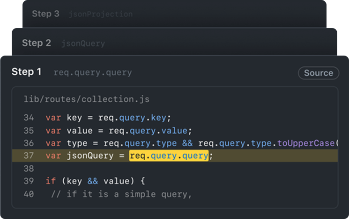Click the req.query.query label beside Step 1

click(x=93, y=72)
